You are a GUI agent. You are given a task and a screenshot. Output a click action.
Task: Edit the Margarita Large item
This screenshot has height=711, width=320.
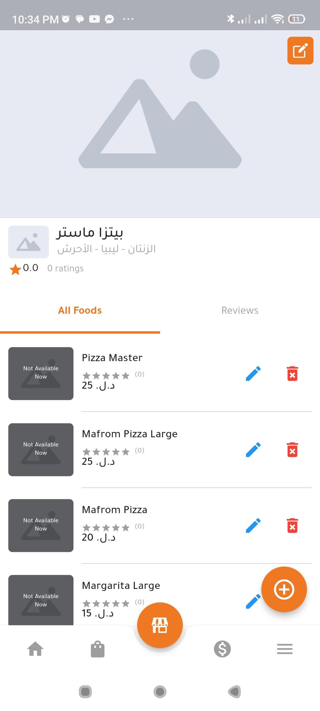(x=252, y=602)
